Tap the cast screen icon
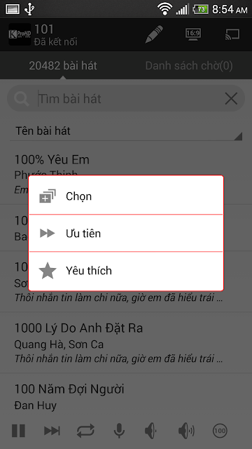 coord(232,34)
